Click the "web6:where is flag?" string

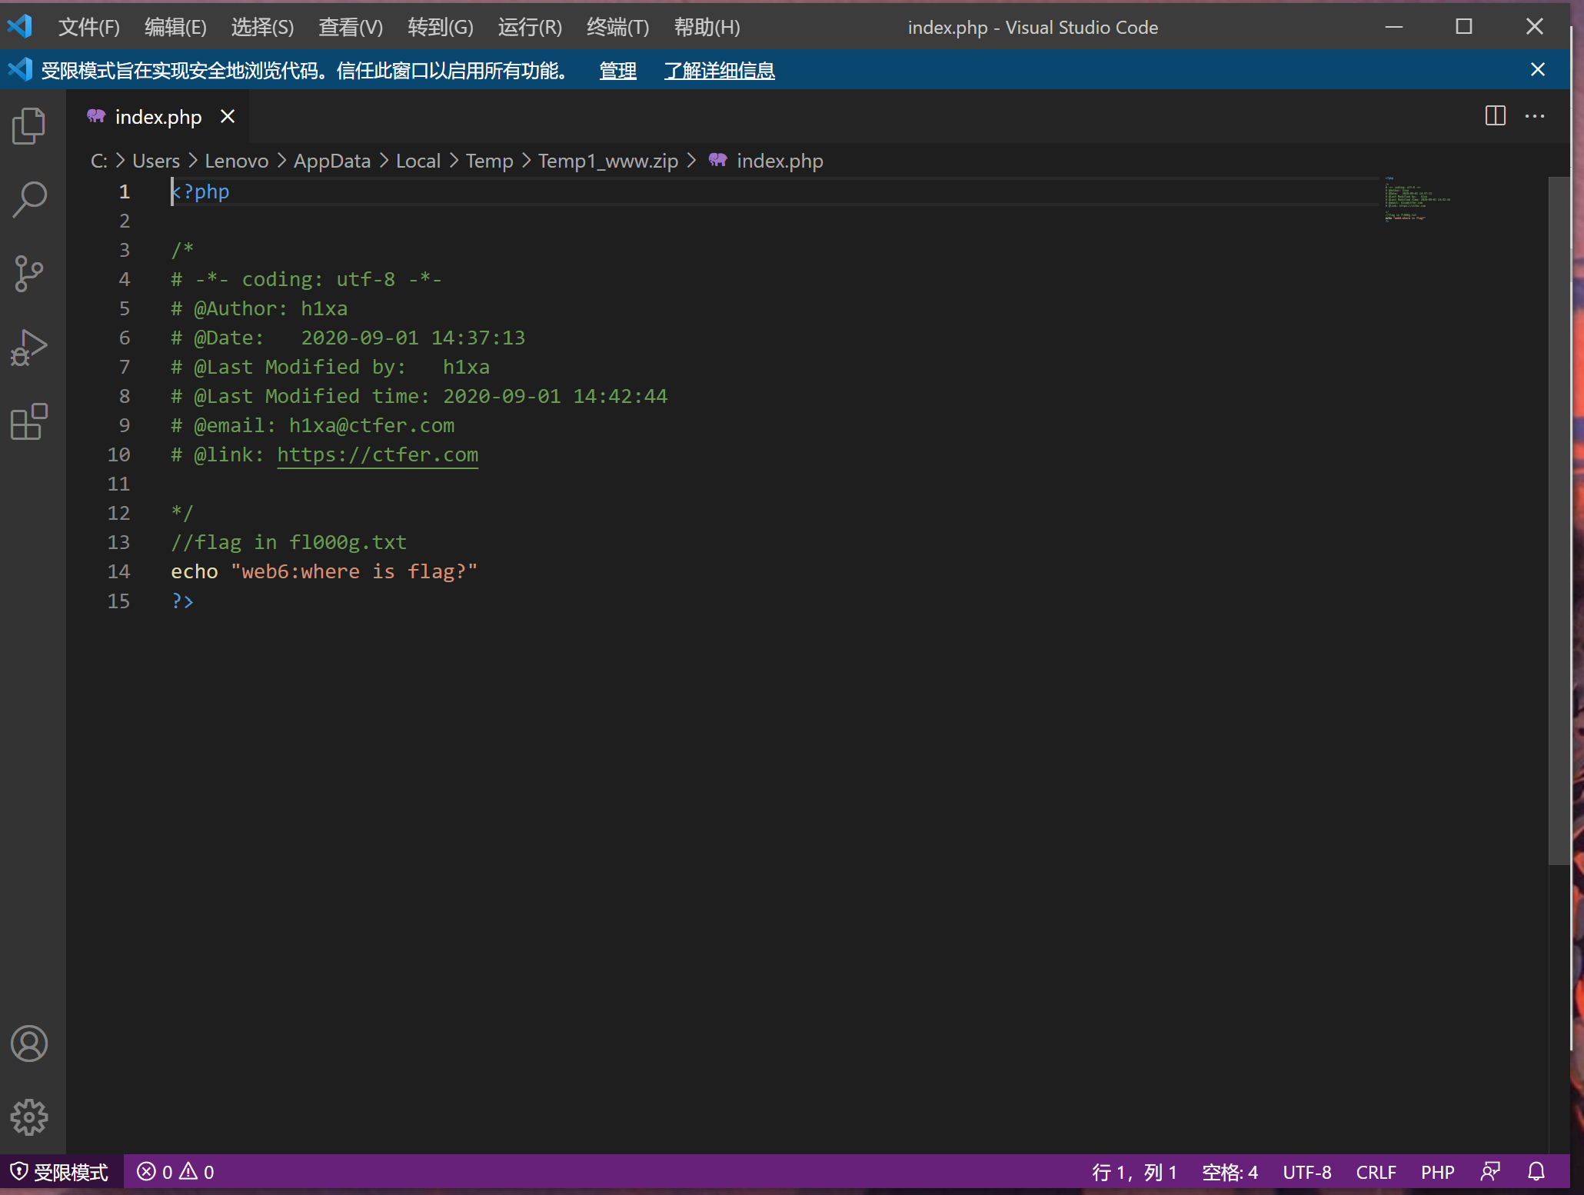pos(354,571)
